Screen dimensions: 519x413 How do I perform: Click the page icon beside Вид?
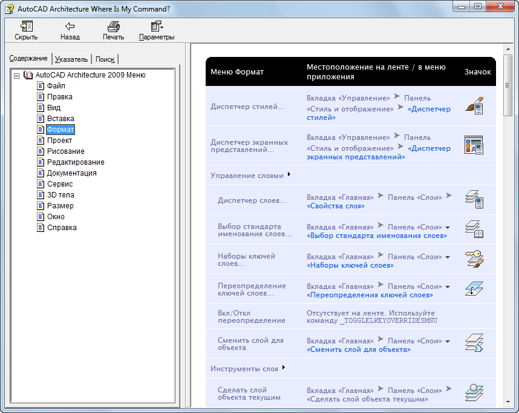pos(41,108)
